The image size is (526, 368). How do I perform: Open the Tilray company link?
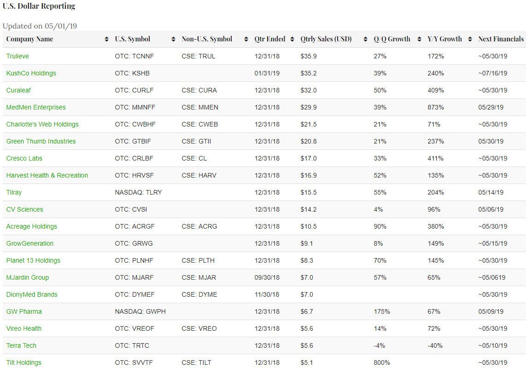14,192
